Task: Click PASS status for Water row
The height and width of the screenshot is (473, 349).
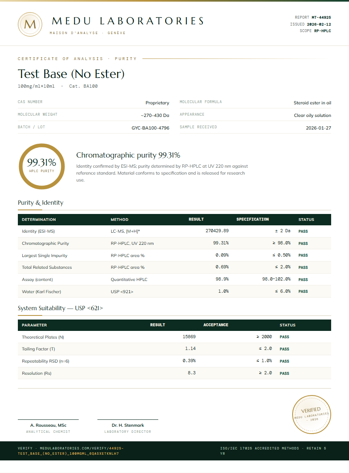Action: pos(303,292)
